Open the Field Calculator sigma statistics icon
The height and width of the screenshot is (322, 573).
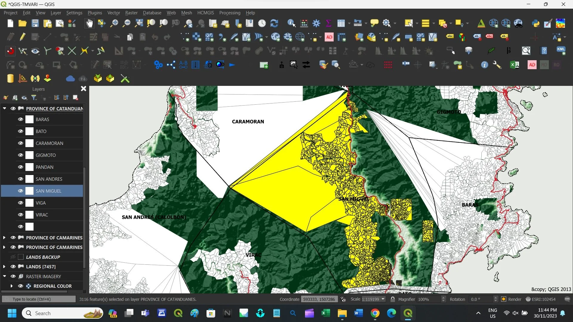coord(329,23)
